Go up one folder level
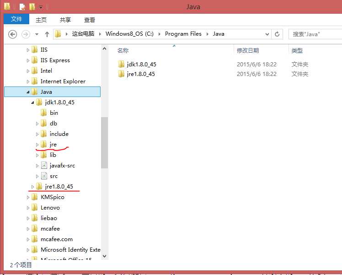The height and width of the screenshot is (275, 342). [x=47, y=34]
